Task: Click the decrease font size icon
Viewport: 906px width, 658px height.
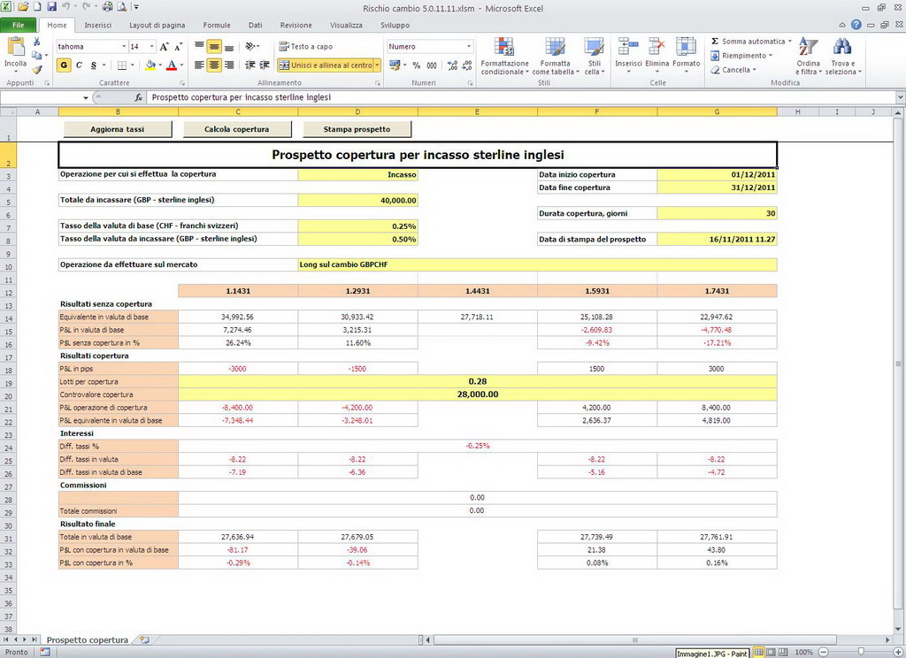Action: pyautogui.click(x=178, y=47)
